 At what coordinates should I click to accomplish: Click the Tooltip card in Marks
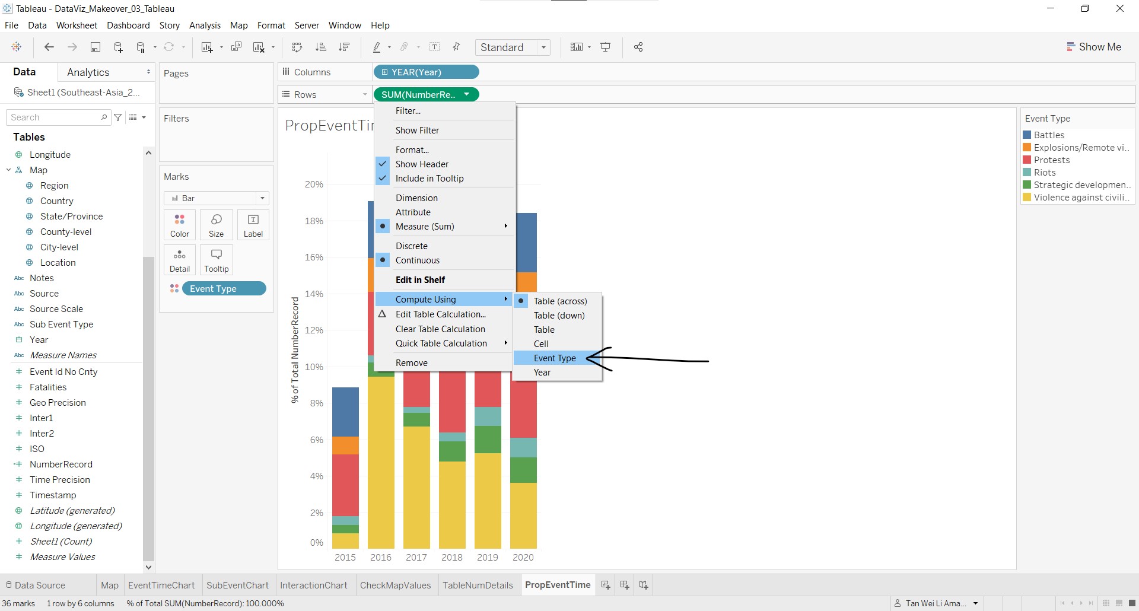[x=216, y=260]
